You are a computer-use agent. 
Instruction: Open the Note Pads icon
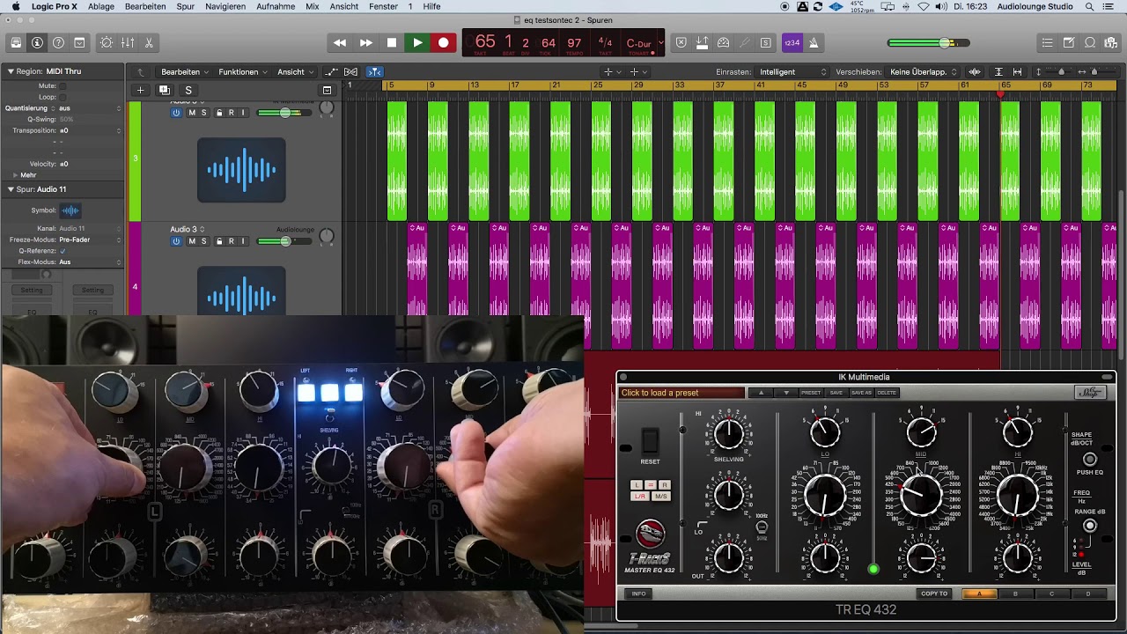tap(1068, 42)
